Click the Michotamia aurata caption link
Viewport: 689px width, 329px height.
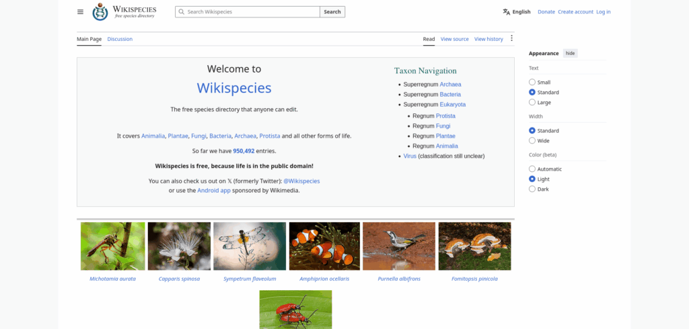[113, 279]
